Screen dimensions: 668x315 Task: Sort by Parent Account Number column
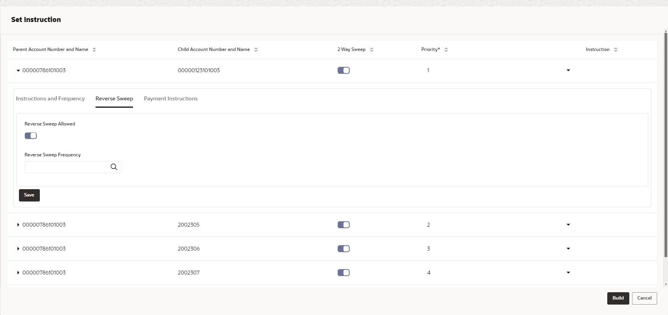click(x=94, y=49)
